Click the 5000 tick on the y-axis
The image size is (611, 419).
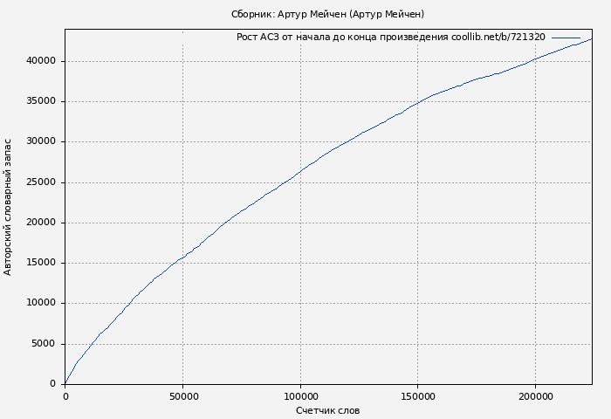coord(44,344)
